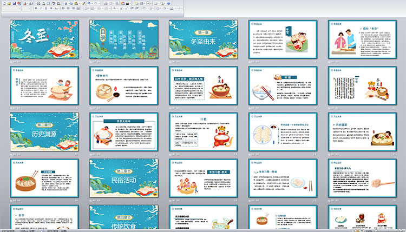Image resolution: width=406 pixels, height=232 pixels.
Task: Open the font size combo box
Action: [26, 9]
